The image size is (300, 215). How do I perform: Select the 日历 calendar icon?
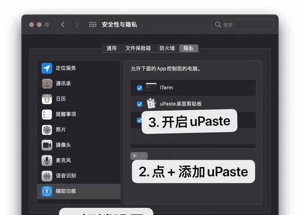coord(47,99)
